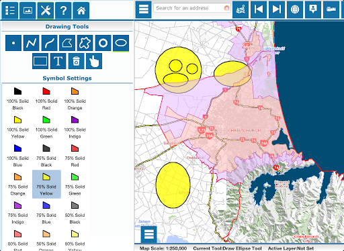Select the draw circle tool

tap(103, 43)
